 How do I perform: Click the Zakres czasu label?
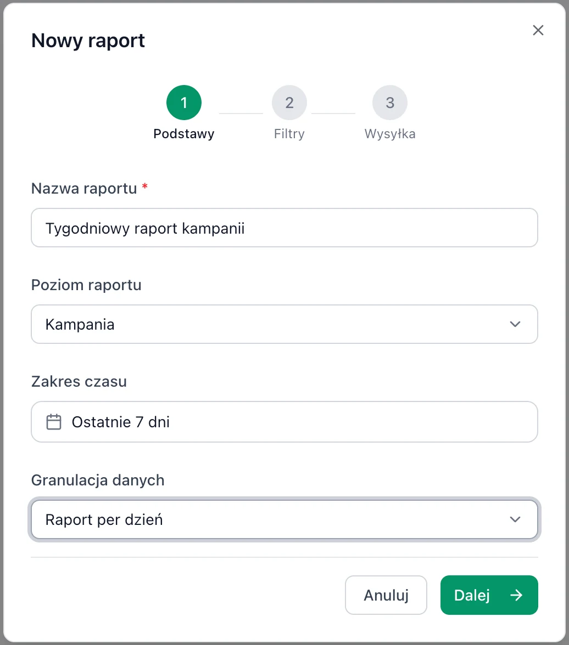[x=79, y=381]
